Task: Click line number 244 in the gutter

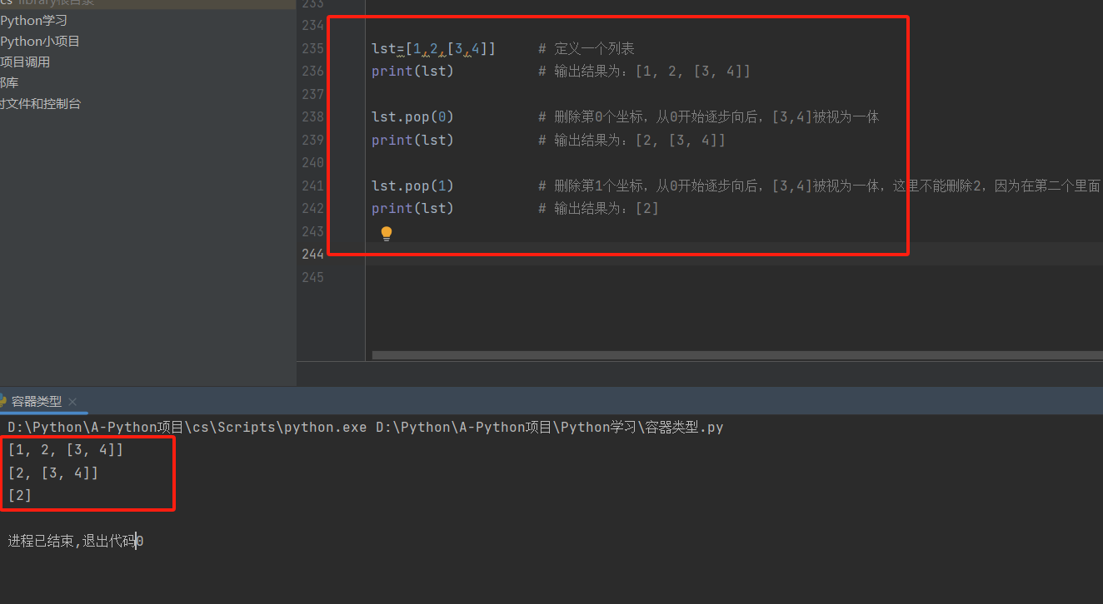Action: (312, 254)
